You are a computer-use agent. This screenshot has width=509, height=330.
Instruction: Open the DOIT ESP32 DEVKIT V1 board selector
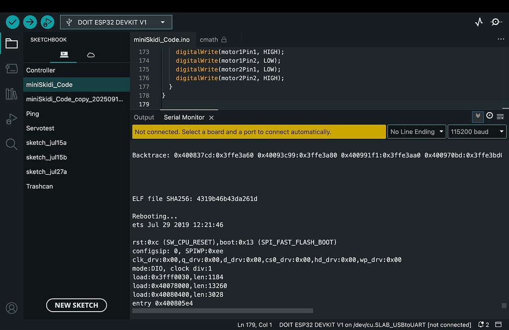[x=116, y=22]
